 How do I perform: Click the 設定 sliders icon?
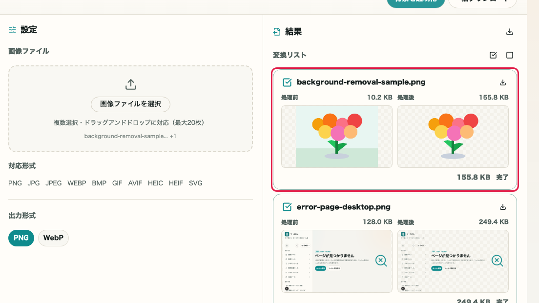click(x=12, y=30)
